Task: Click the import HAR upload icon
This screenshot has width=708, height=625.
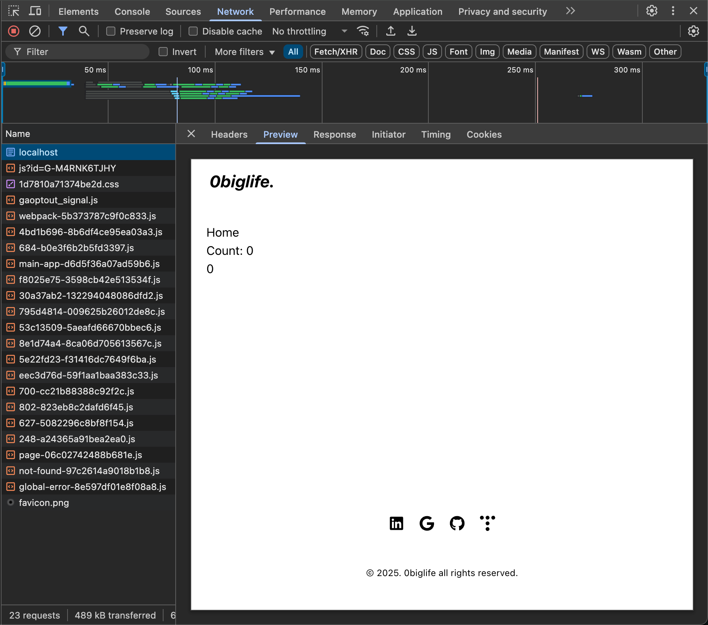Action: [x=390, y=31]
